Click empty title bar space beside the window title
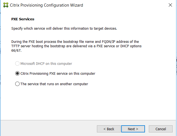The width and height of the screenshot is (177, 136). (124, 5)
